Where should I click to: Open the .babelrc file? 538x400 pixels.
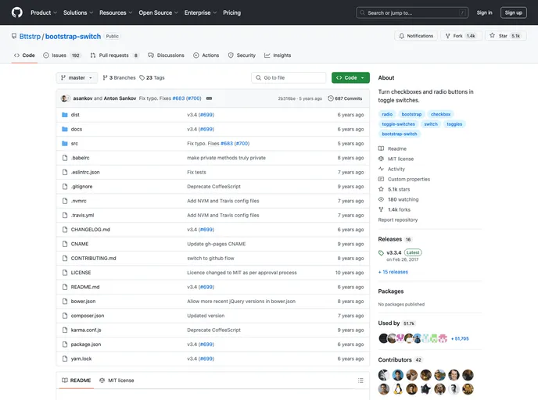coord(81,158)
